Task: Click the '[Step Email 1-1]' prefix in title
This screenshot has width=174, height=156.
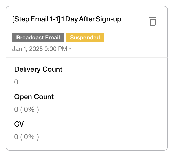Action: point(36,19)
